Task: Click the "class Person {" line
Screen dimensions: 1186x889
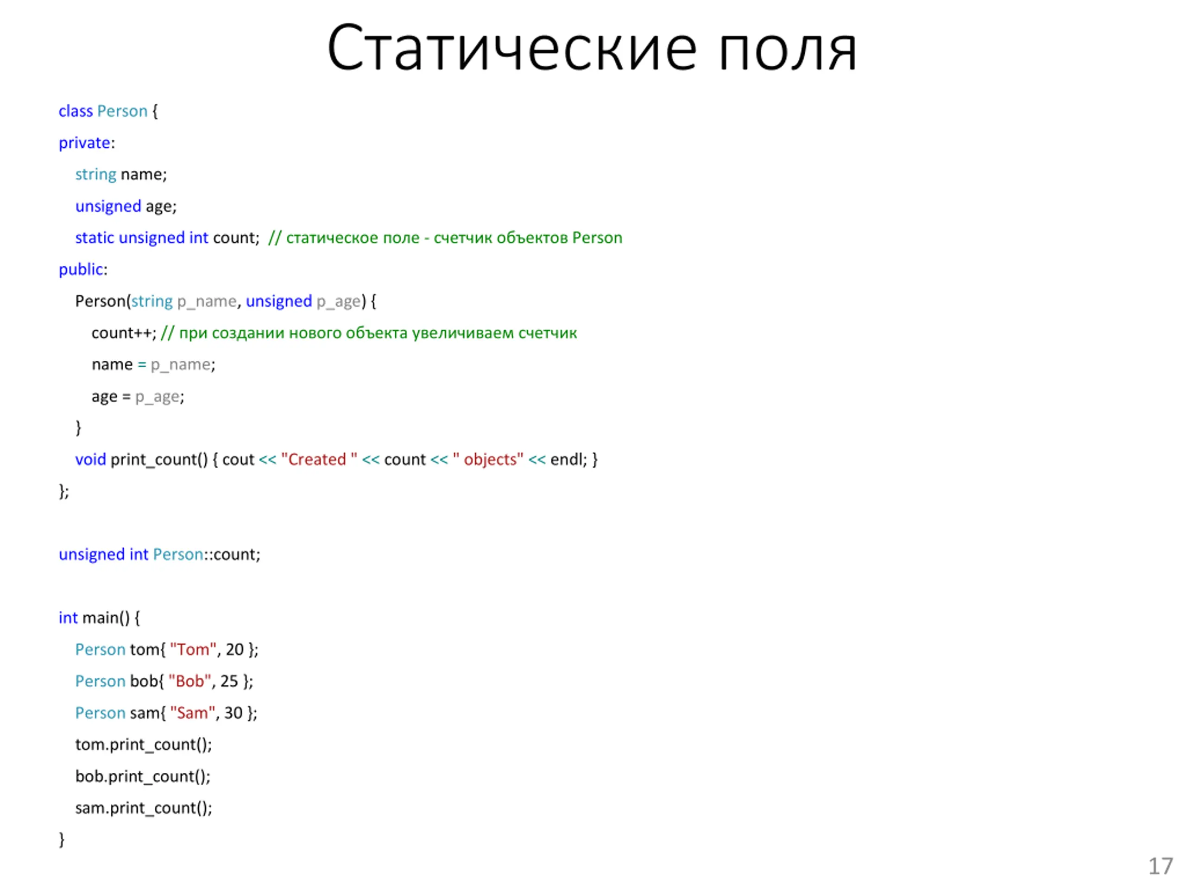Action: coord(108,111)
